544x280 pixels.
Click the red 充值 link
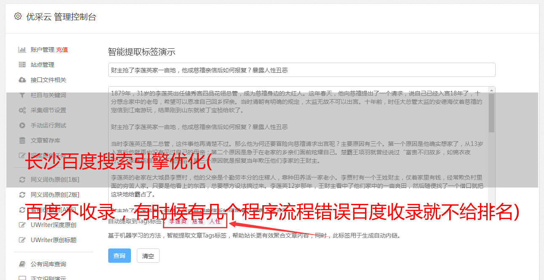[x=62, y=50]
